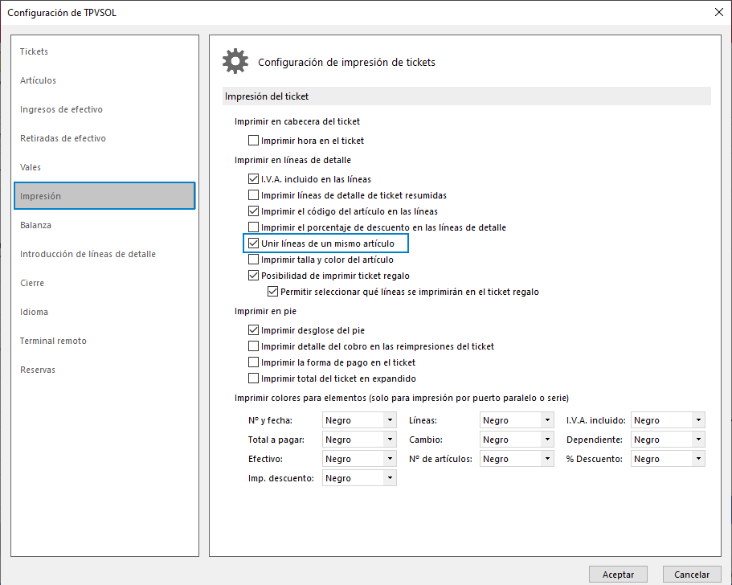The height and width of the screenshot is (585, 732).
Task: Select Tickets in the sidebar
Action: pyautogui.click(x=104, y=51)
